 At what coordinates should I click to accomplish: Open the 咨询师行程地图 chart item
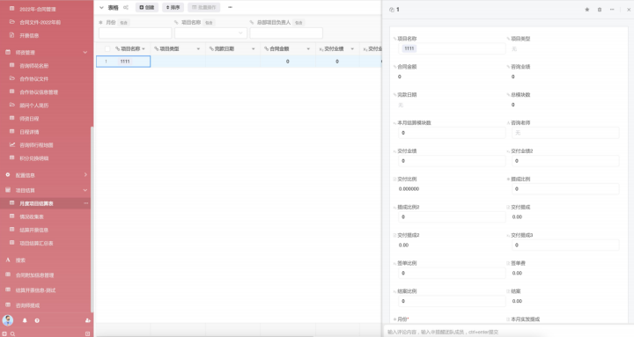pyautogui.click(x=36, y=145)
